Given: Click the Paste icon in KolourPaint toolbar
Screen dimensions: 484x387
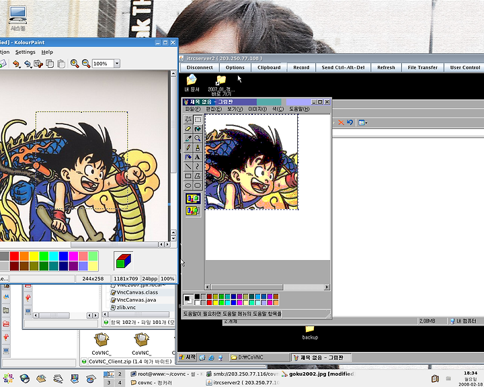Looking at the screenshot, I should pos(61,64).
